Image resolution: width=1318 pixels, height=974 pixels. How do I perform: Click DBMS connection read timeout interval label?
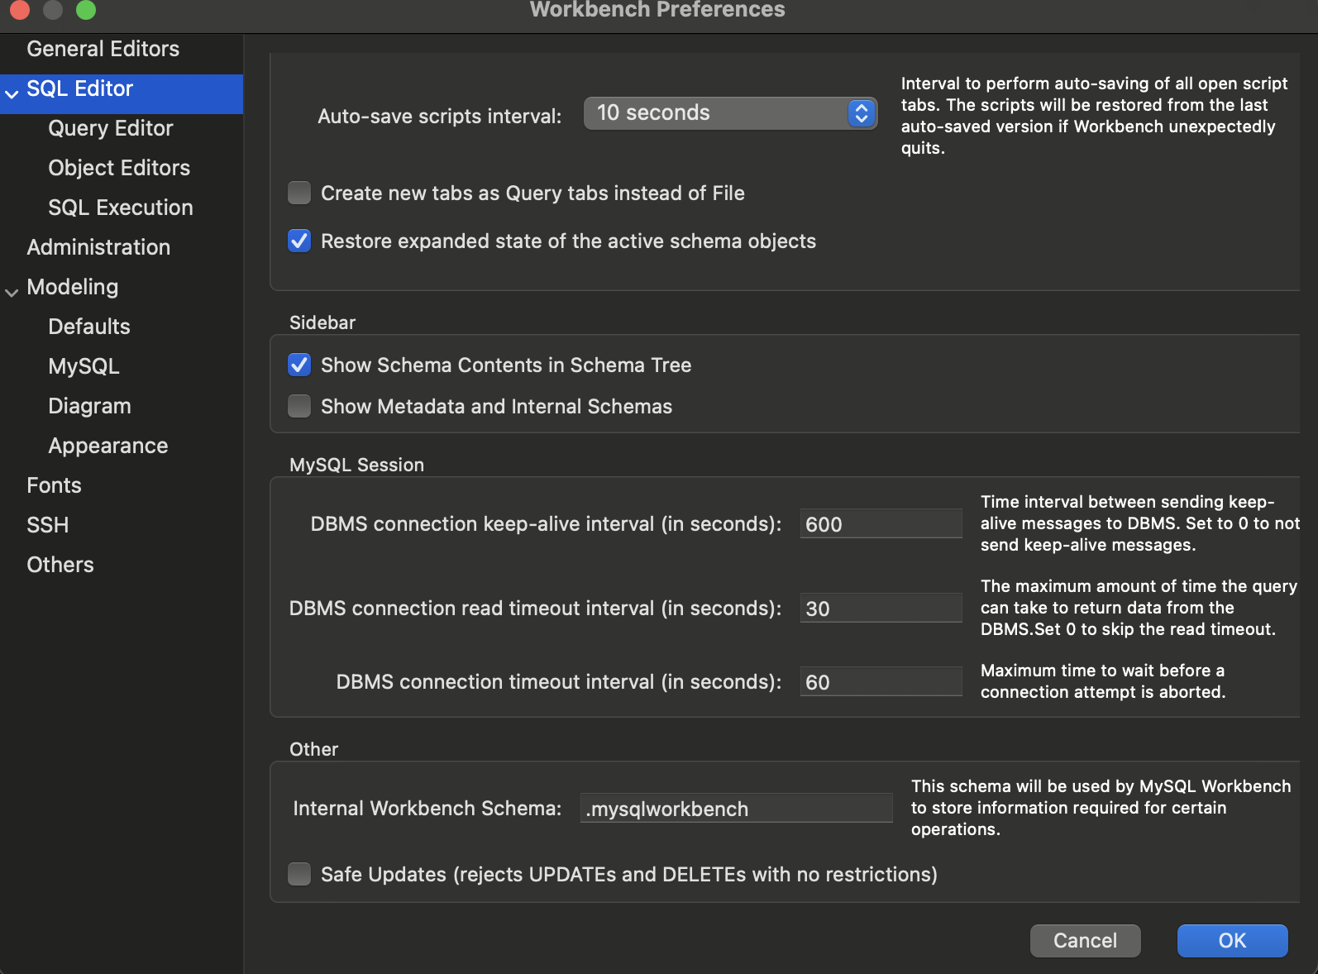[x=535, y=609]
